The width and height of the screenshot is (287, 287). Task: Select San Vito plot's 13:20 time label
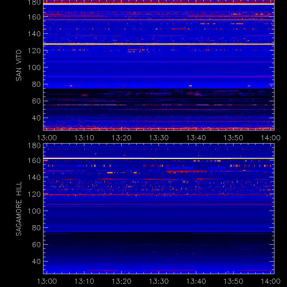pyautogui.click(x=122, y=138)
